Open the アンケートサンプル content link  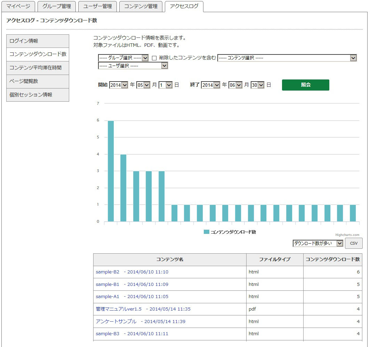[140, 322]
